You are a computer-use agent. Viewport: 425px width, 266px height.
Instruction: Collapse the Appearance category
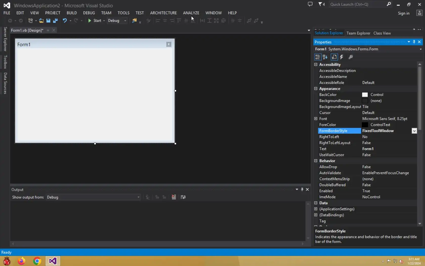tap(316, 89)
